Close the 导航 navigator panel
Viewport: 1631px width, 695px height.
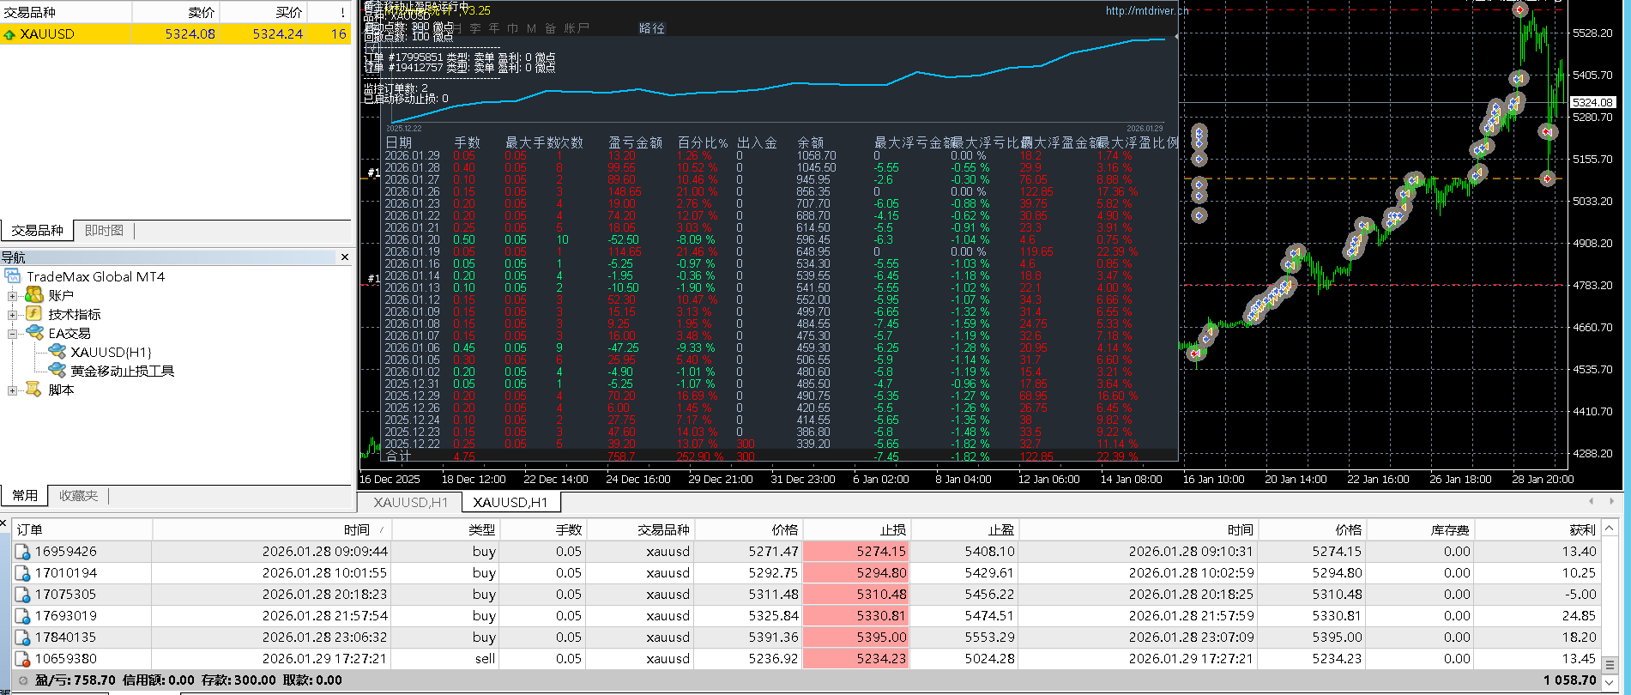click(x=345, y=257)
